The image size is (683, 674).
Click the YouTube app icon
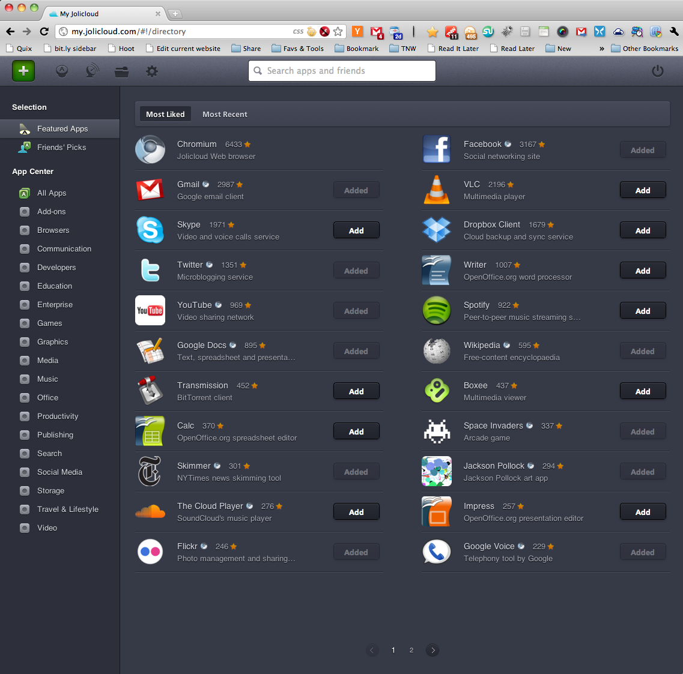(x=150, y=310)
